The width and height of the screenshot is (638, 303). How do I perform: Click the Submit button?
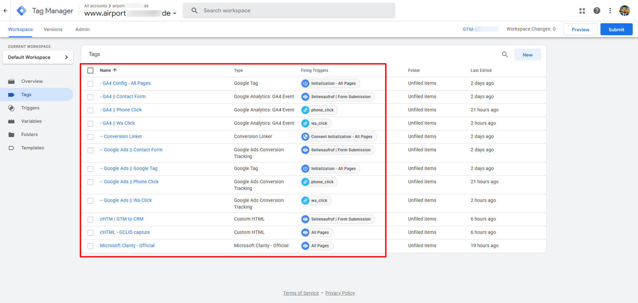(616, 29)
